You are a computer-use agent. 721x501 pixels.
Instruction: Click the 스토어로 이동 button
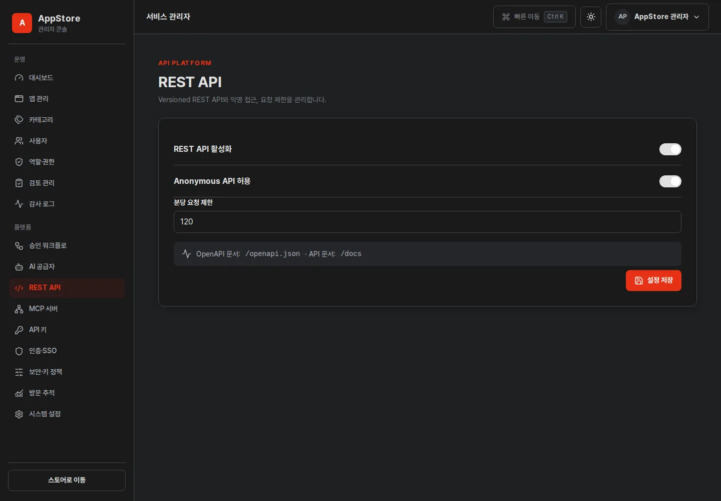pos(67,480)
